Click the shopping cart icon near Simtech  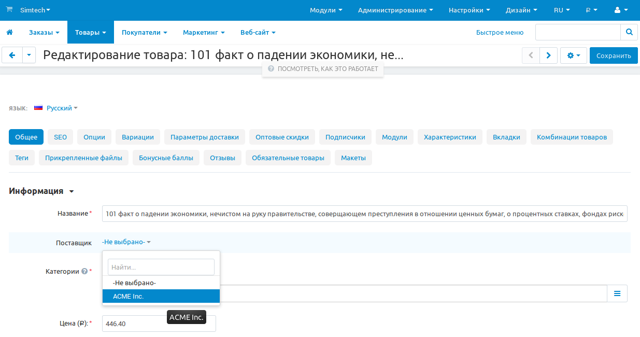pyautogui.click(x=9, y=10)
